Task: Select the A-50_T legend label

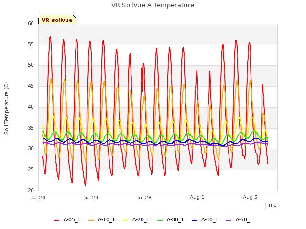Action: click(x=244, y=219)
